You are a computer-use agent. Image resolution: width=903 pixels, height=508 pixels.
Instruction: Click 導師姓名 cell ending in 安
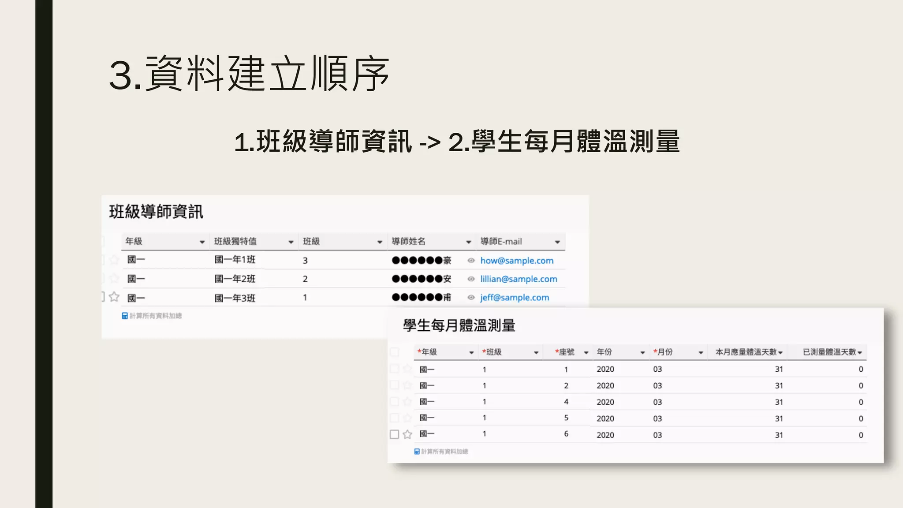pyautogui.click(x=422, y=279)
